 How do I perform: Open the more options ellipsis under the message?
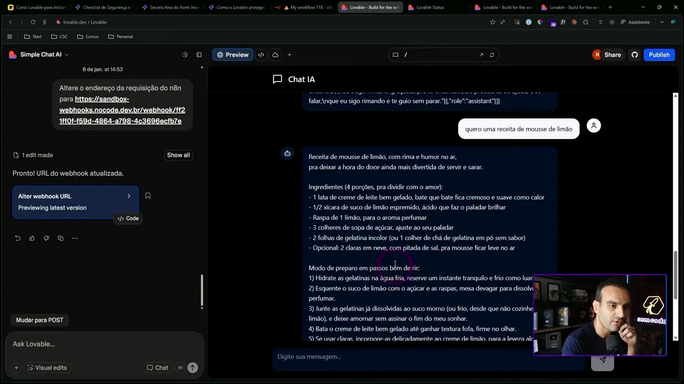[75, 238]
